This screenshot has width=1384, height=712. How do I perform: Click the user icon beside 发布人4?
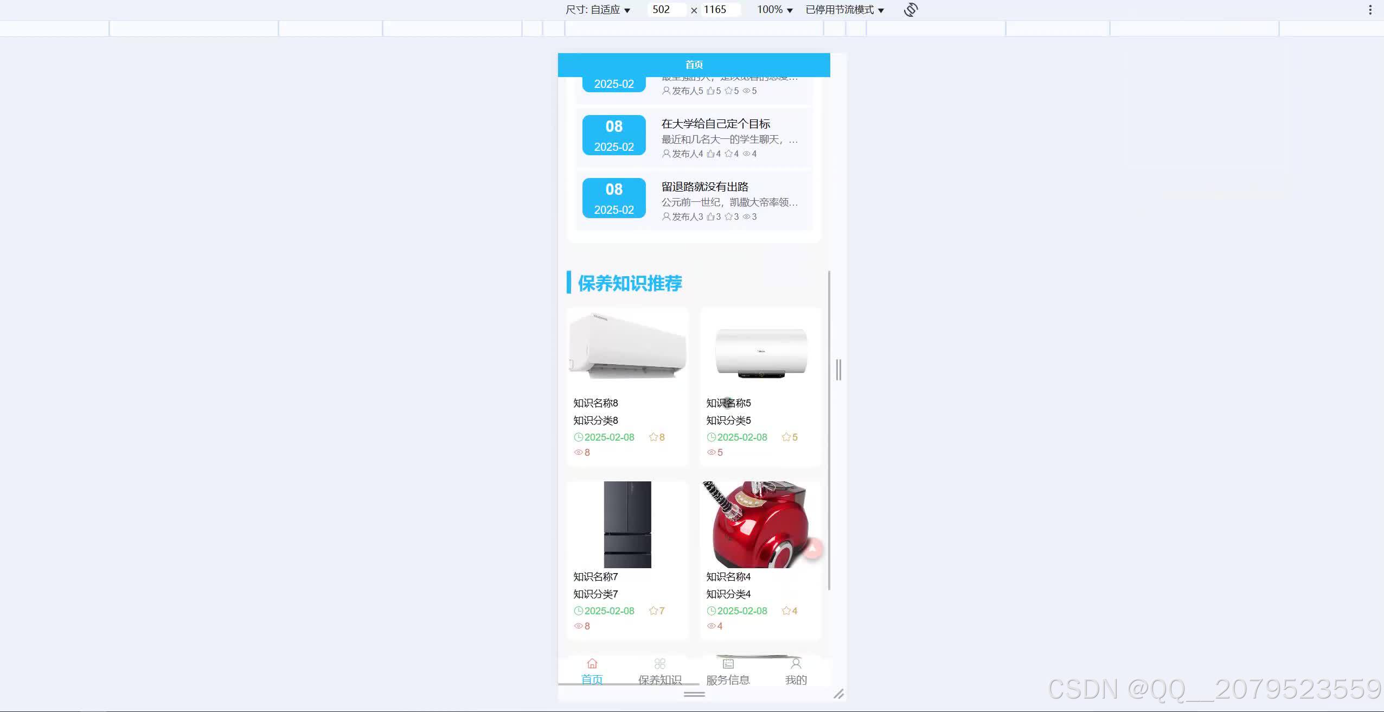pyautogui.click(x=666, y=154)
